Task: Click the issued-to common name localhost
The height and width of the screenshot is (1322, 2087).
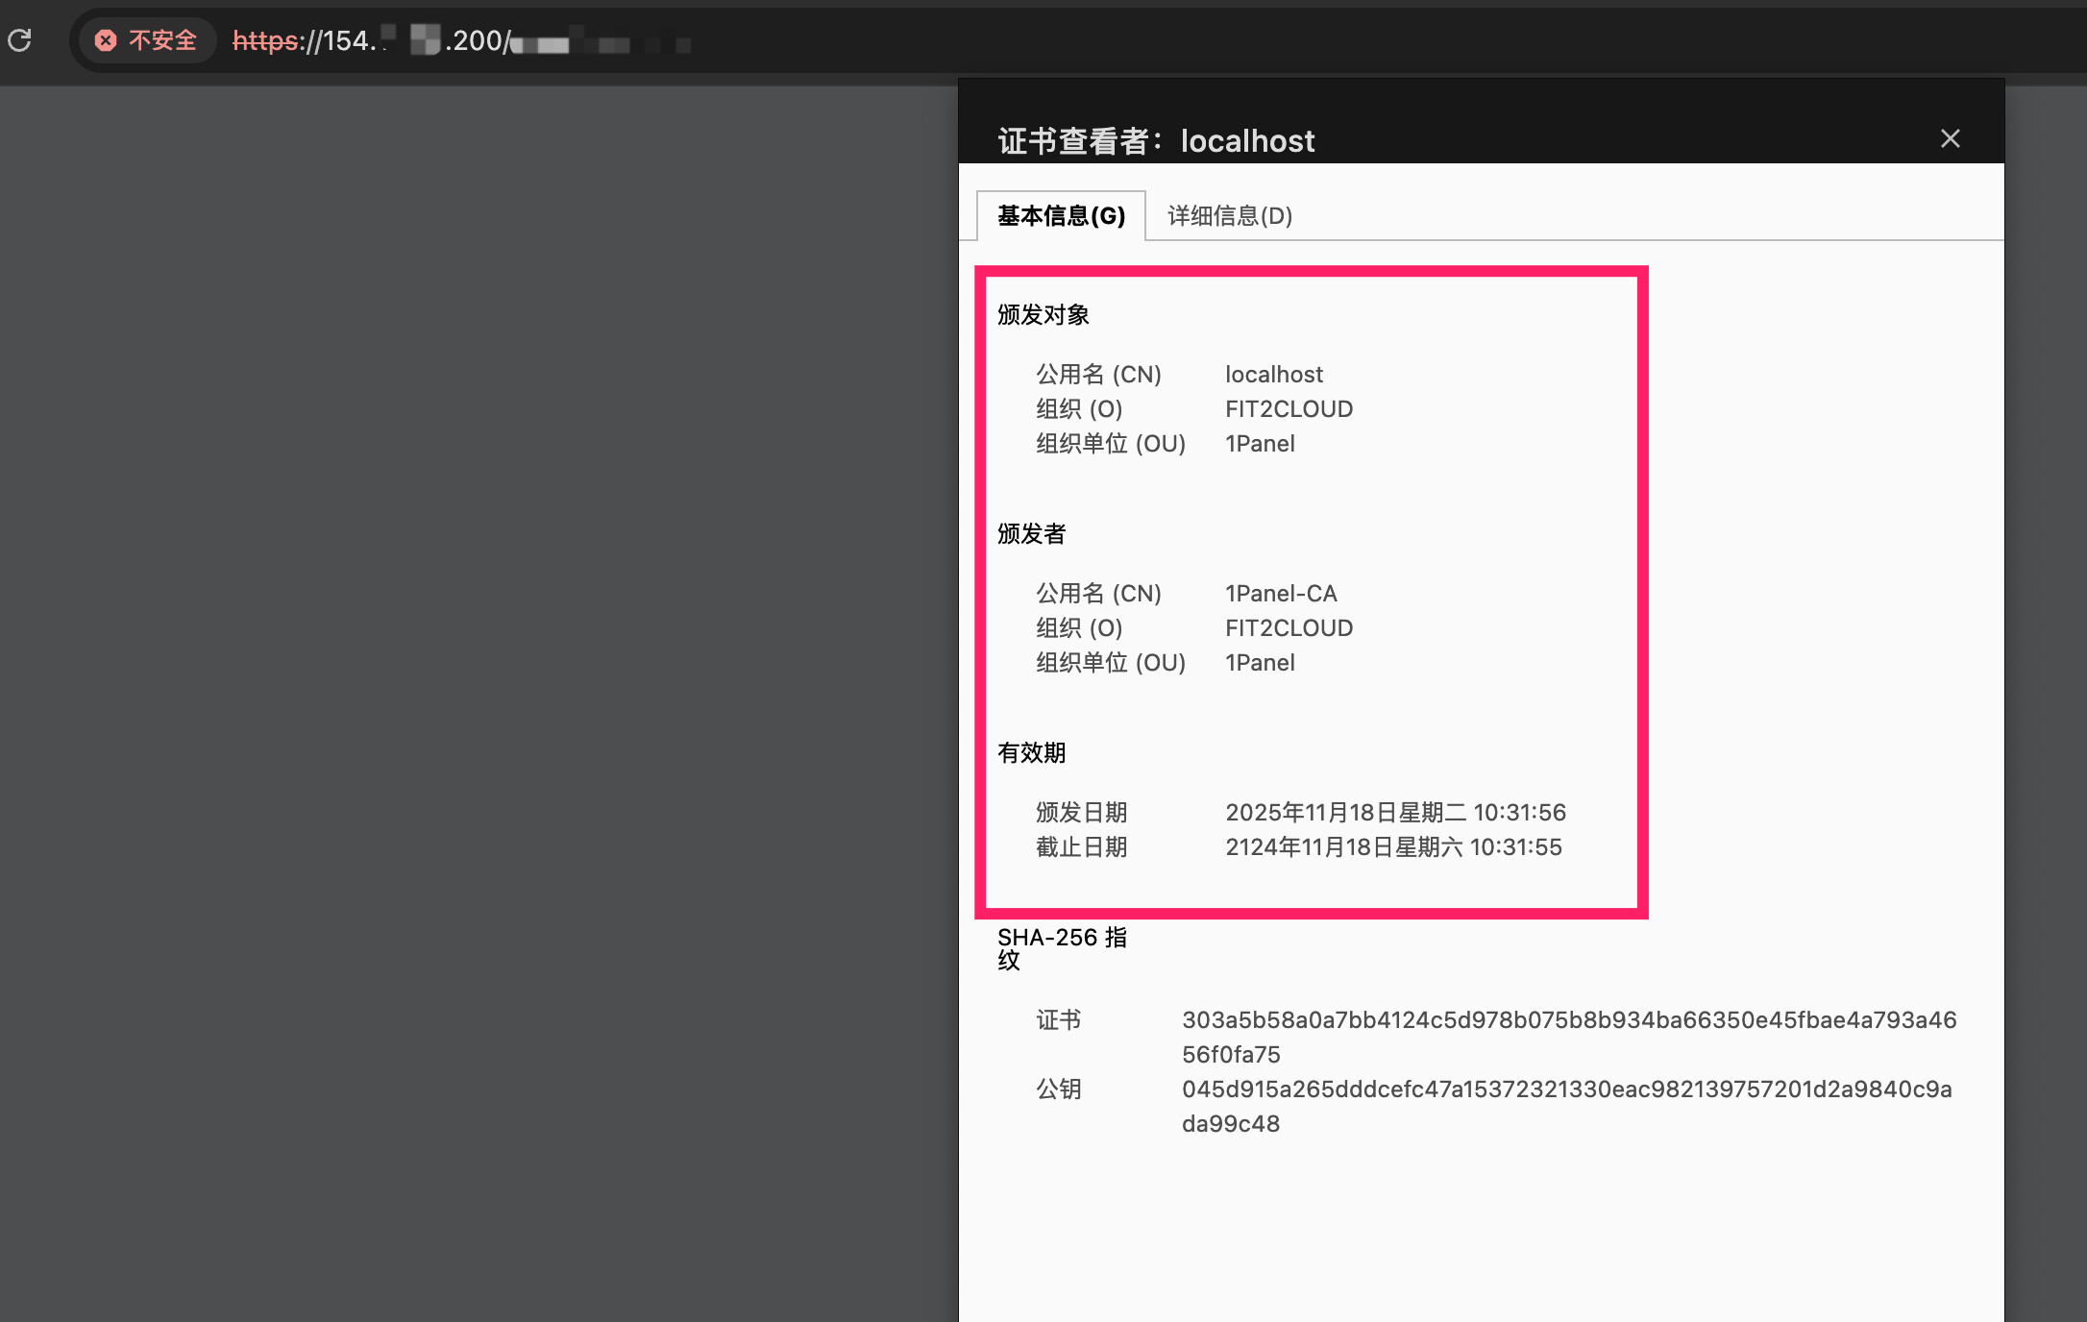Action: point(1273,375)
